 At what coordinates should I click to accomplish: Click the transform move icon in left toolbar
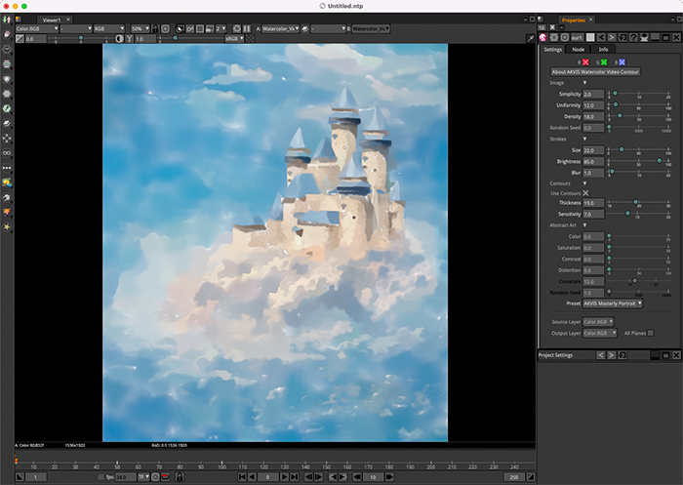[x=7, y=139]
